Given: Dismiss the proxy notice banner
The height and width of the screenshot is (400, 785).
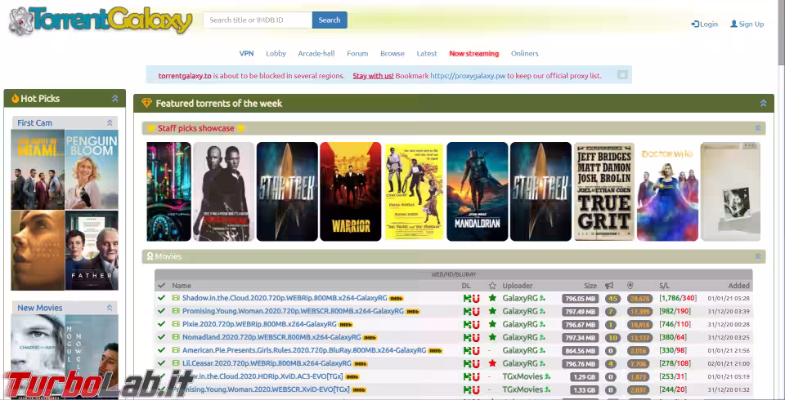Looking at the screenshot, I should [622, 75].
